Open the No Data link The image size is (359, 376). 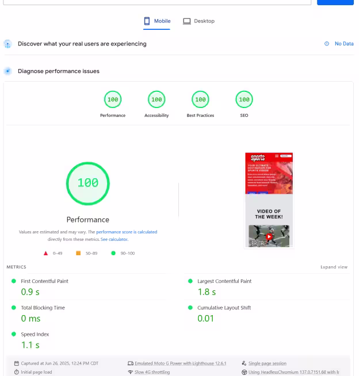pyautogui.click(x=344, y=44)
